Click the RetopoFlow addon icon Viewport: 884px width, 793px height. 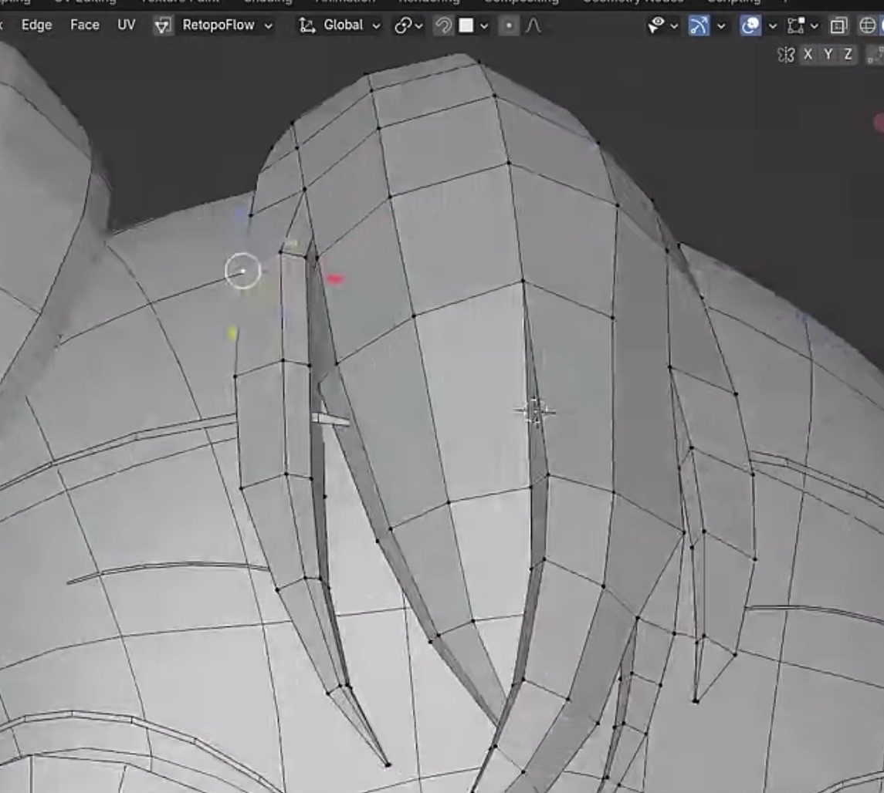click(x=162, y=25)
